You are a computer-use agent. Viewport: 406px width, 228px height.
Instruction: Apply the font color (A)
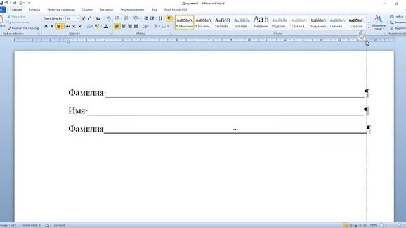click(106, 27)
